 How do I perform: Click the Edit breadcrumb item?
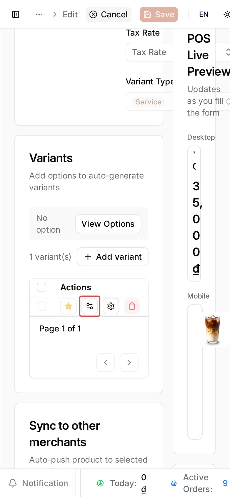coord(70,14)
